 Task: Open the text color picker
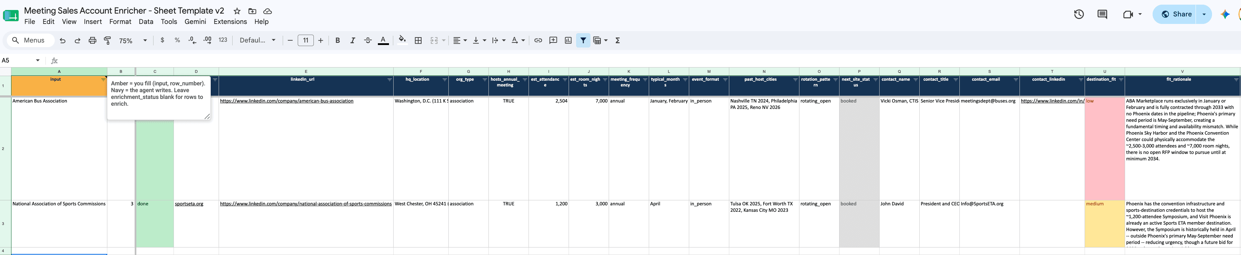click(x=383, y=40)
